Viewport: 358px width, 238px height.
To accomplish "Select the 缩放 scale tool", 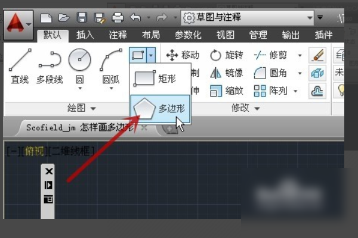I will point(227,91).
